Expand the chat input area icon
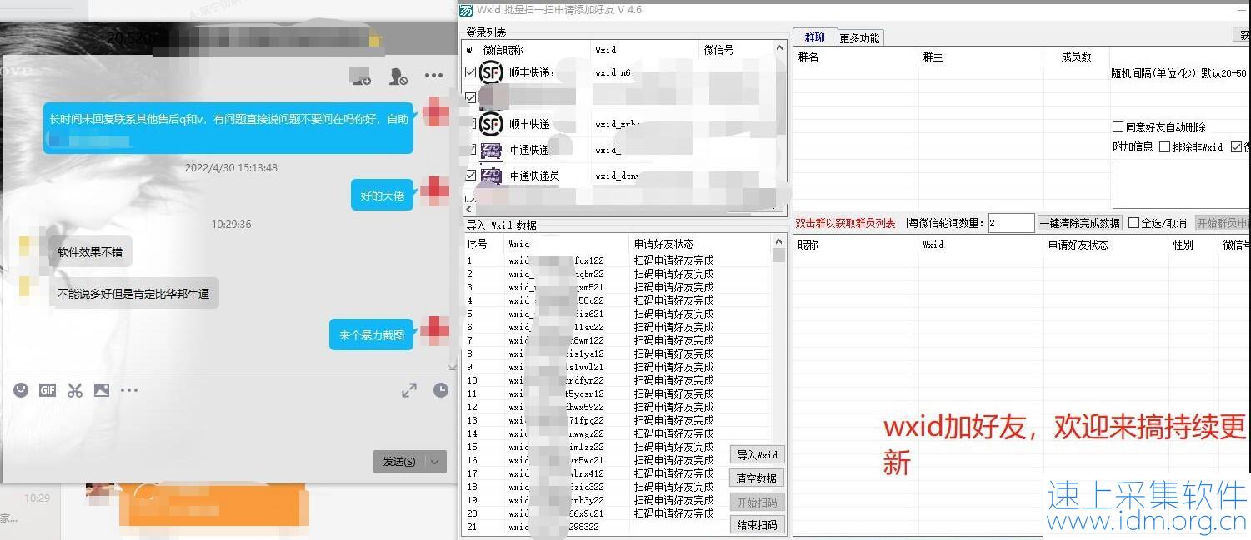This screenshot has height=540, width=1251. coord(409,390)
